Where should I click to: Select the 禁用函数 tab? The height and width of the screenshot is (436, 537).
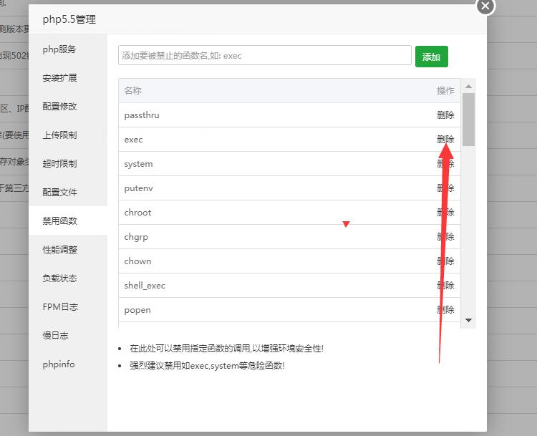click(59, 221)
